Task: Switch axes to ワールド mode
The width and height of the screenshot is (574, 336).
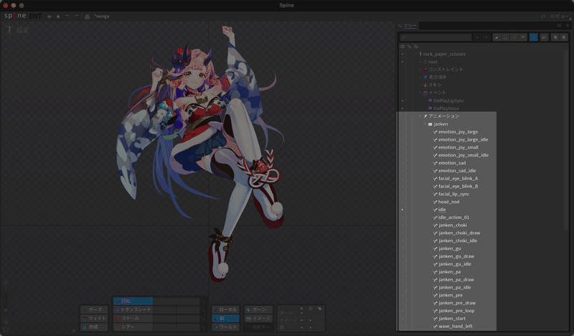Action: [225, 327]
